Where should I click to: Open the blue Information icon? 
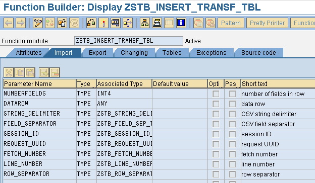(181, 23)
